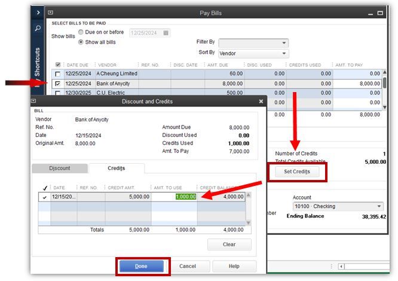398x281 pixels.
Task: Open the calendar picker beside 12/25/2024
Action: 166,33
